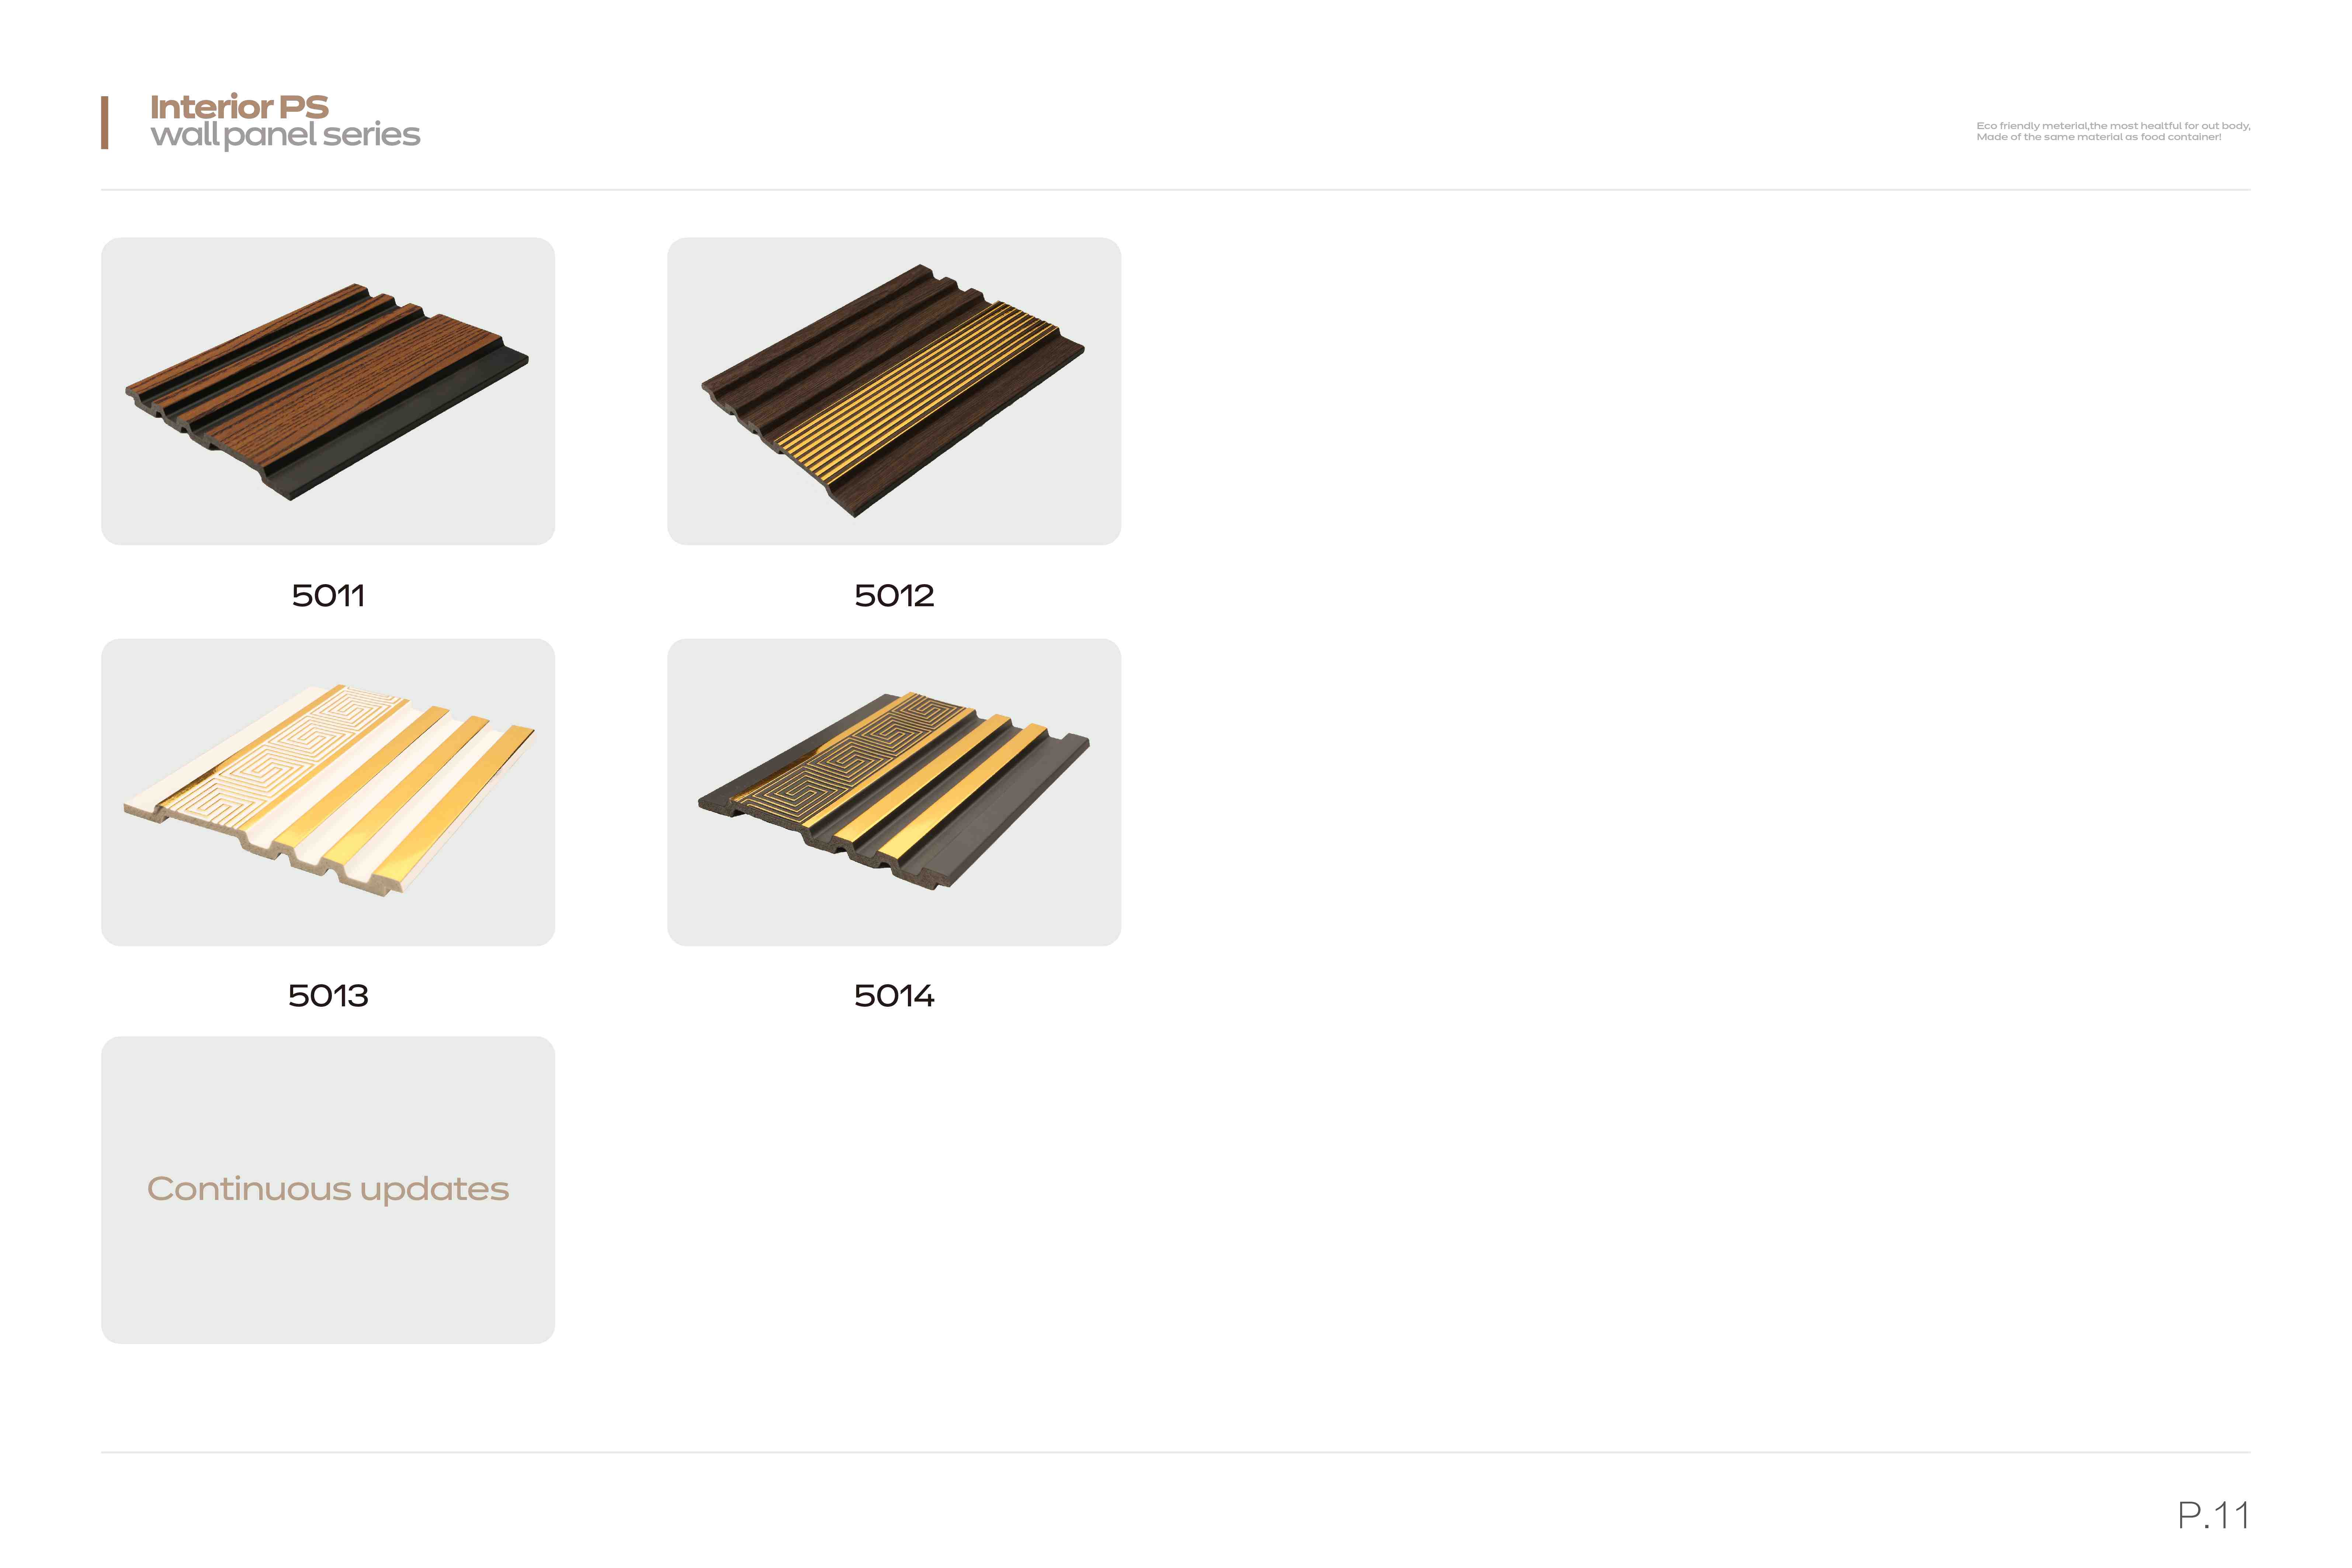Screen dimensions: 2352x1568
Task: Click the 5011 wood panel image
Action: 327,391
